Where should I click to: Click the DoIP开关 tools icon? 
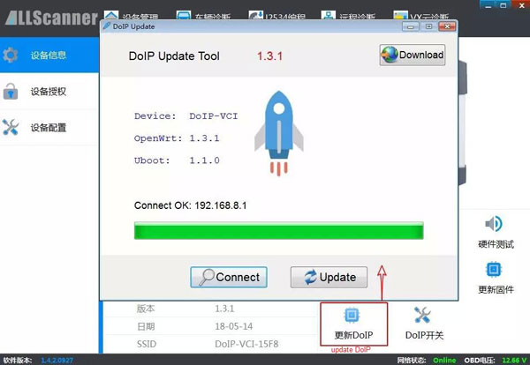coord(422,315)
